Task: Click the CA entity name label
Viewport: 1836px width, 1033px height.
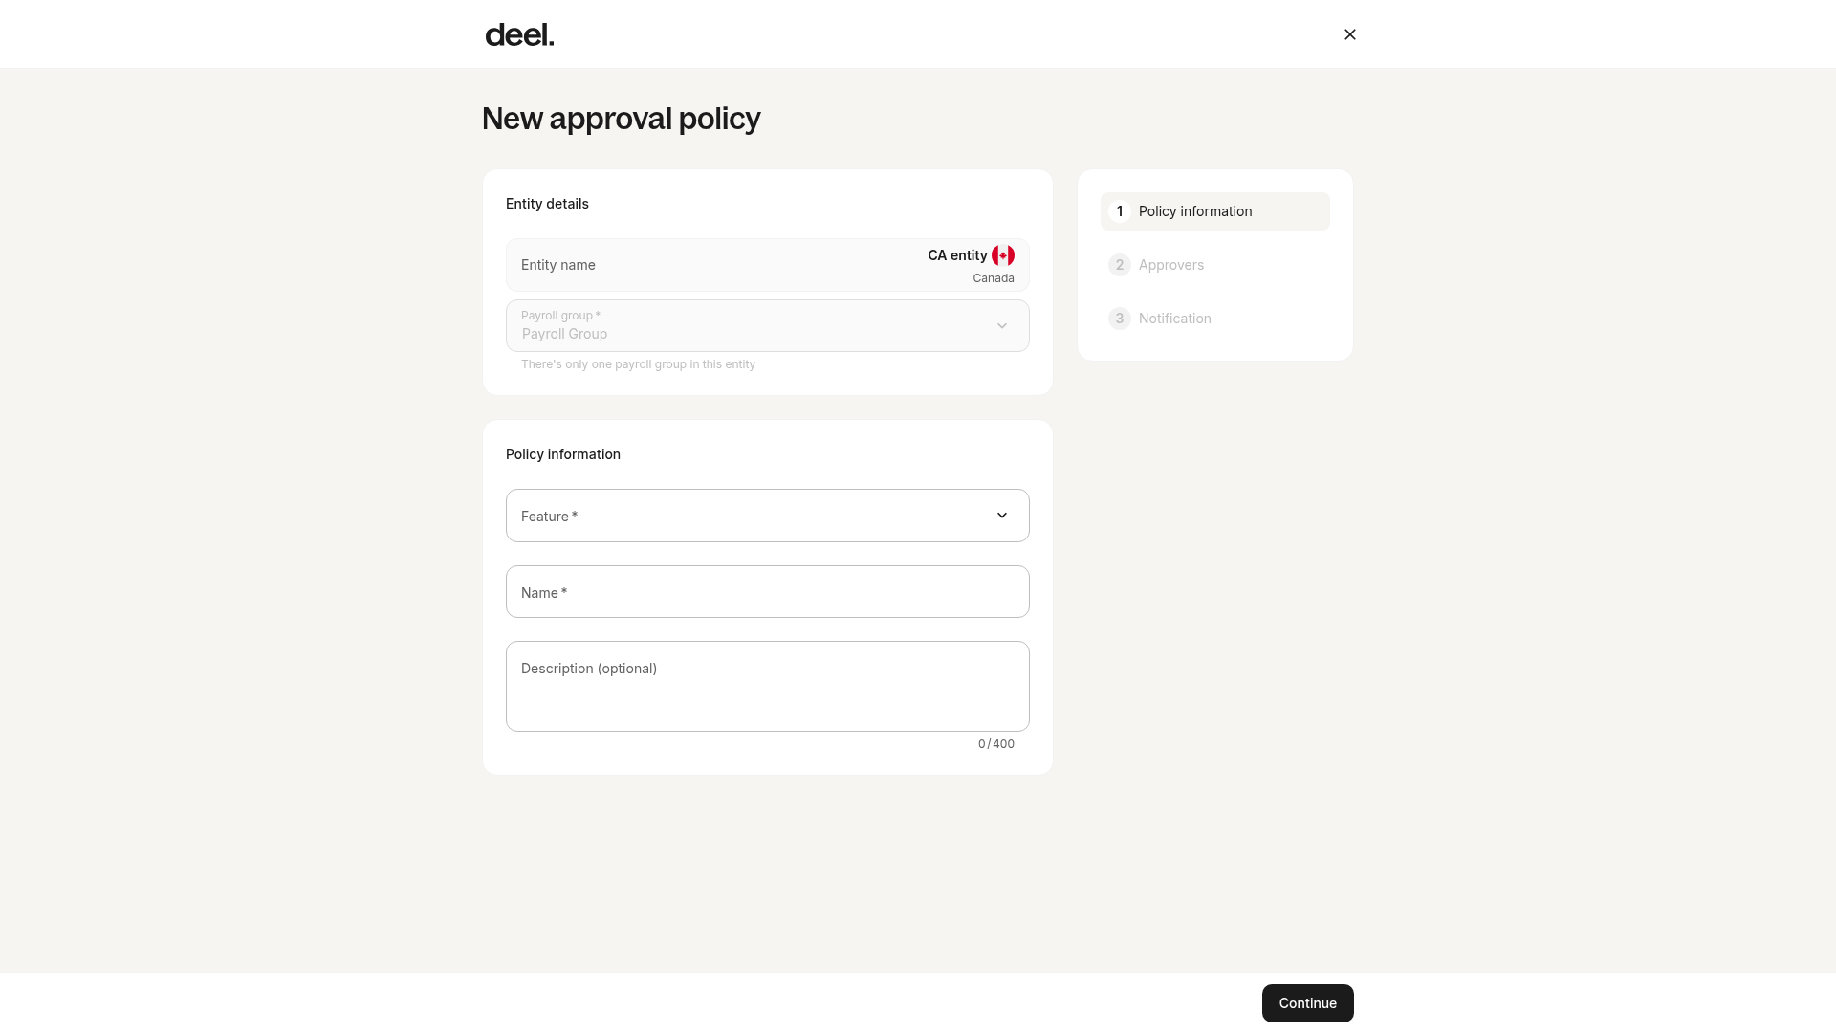Action: click(957, 255)
